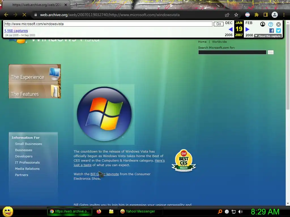The width and height of the screenshot is (290, 217).
Task: Open the share page icon in the address bar
Action: pos(227,15)
